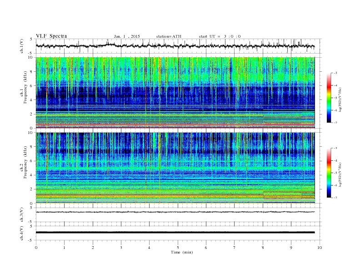Click the ch.2 Frequency (kHz) axis label
This screenshot has height=278, width=360.
point(24,162)
